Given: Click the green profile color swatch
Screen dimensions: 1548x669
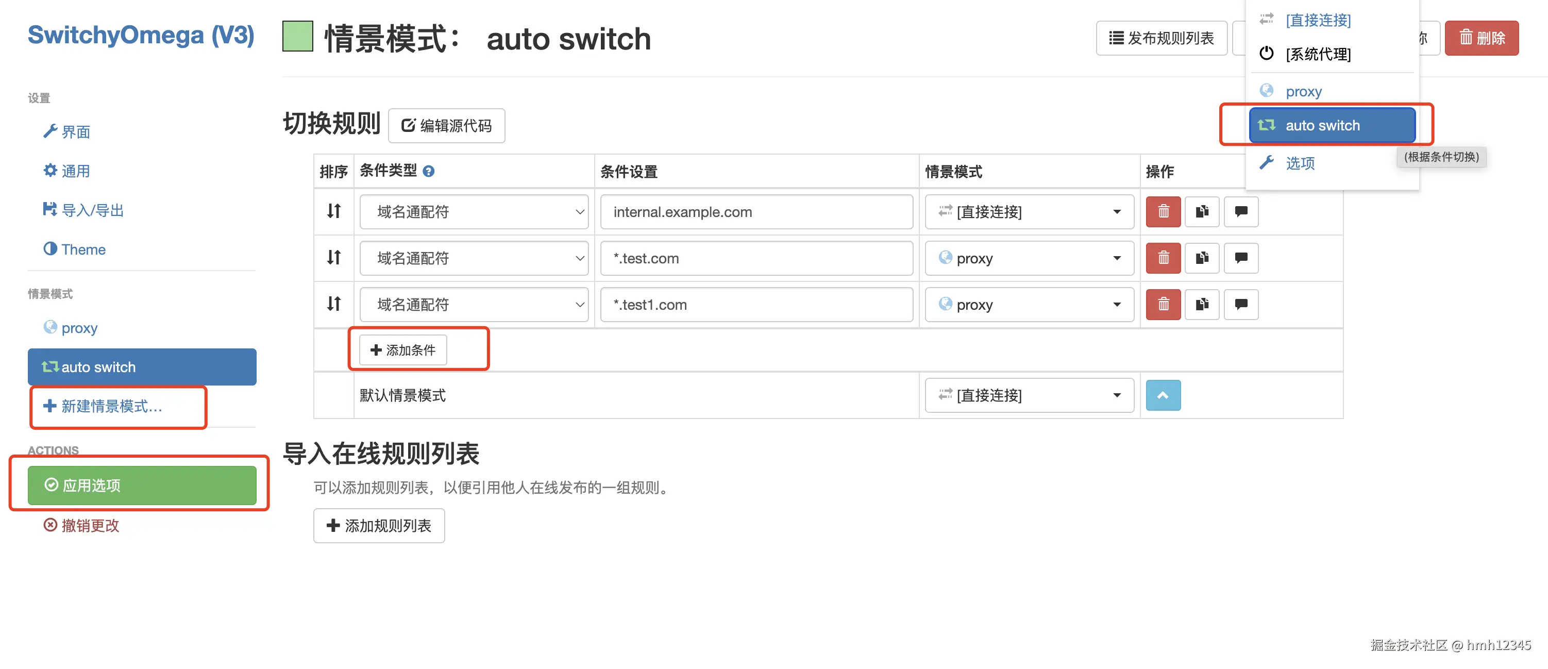Looking at the screenshot, I should 297,36.
